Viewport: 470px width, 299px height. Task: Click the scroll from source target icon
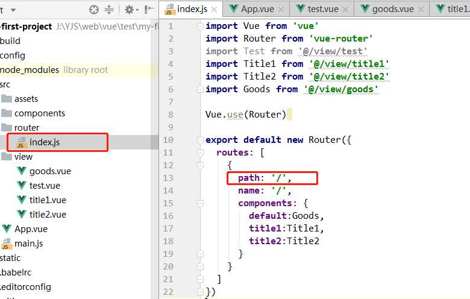pos(94,10)
